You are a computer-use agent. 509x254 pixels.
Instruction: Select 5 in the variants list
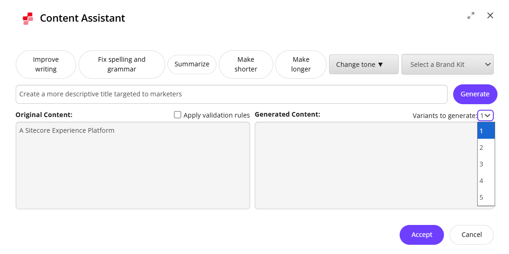coord(486,197)
